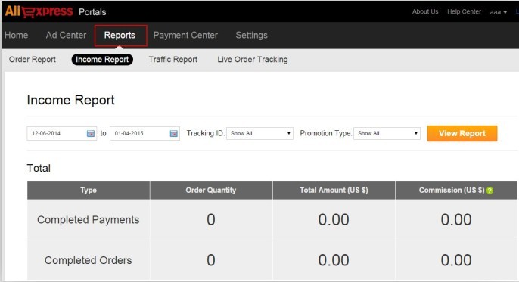
Task: Click the start date field 12-06-2014
Action: [x=61, y=133]
